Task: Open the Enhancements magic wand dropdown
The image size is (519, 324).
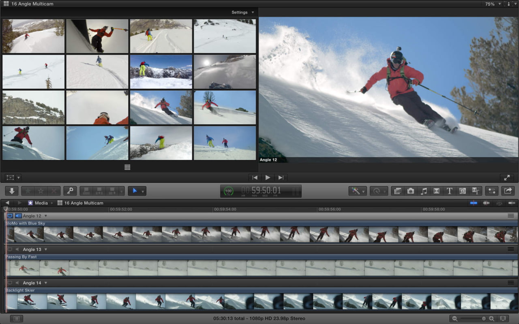Action: click(356, 191)
